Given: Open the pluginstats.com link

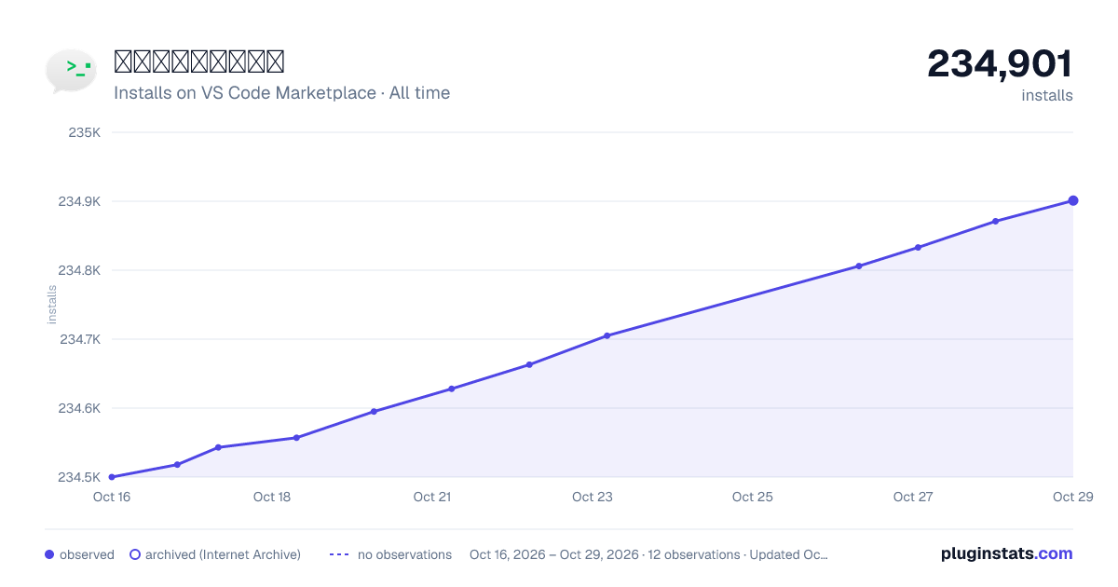Looking at the screenshot, I should [1006, 553].
